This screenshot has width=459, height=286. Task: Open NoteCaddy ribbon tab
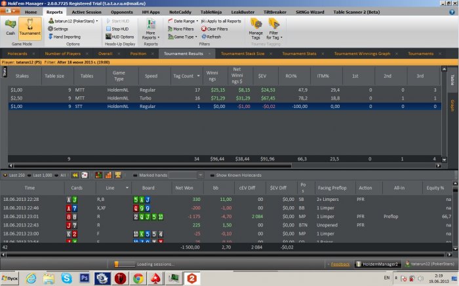(x=180, y=12)
